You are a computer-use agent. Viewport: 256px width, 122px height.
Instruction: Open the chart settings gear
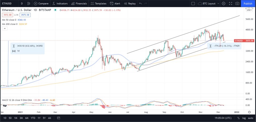224,3
